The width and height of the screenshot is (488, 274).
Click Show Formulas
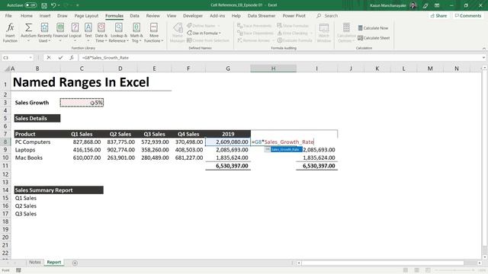pos(293,26)
